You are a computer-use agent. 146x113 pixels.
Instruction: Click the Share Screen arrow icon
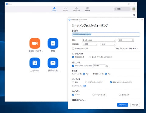point(53,63)
